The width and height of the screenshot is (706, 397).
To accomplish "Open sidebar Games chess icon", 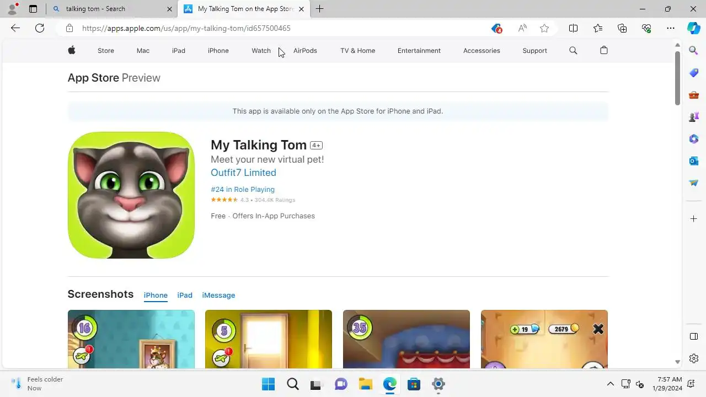I will tap(694, 117).
